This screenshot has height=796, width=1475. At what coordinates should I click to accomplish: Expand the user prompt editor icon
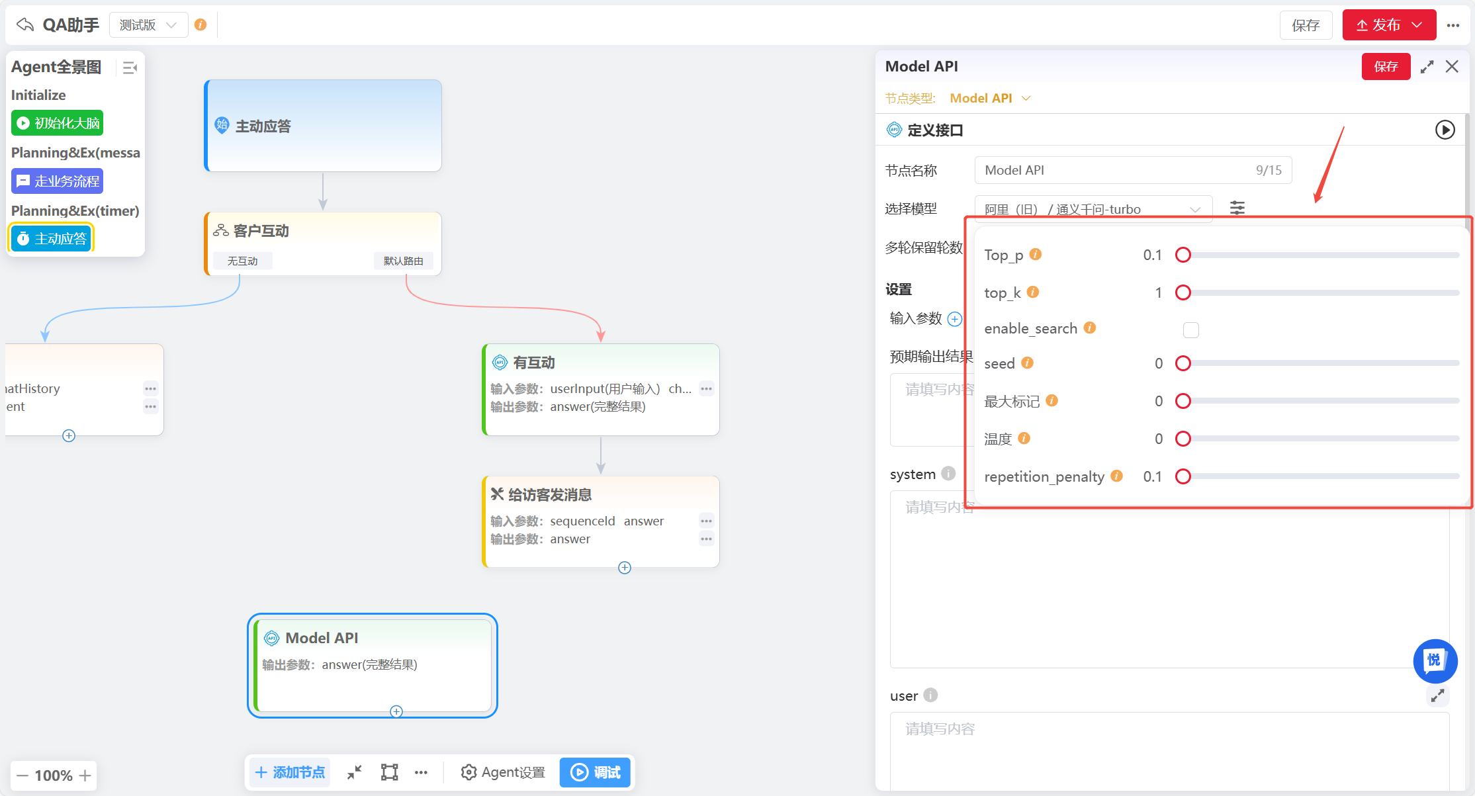1437,695
